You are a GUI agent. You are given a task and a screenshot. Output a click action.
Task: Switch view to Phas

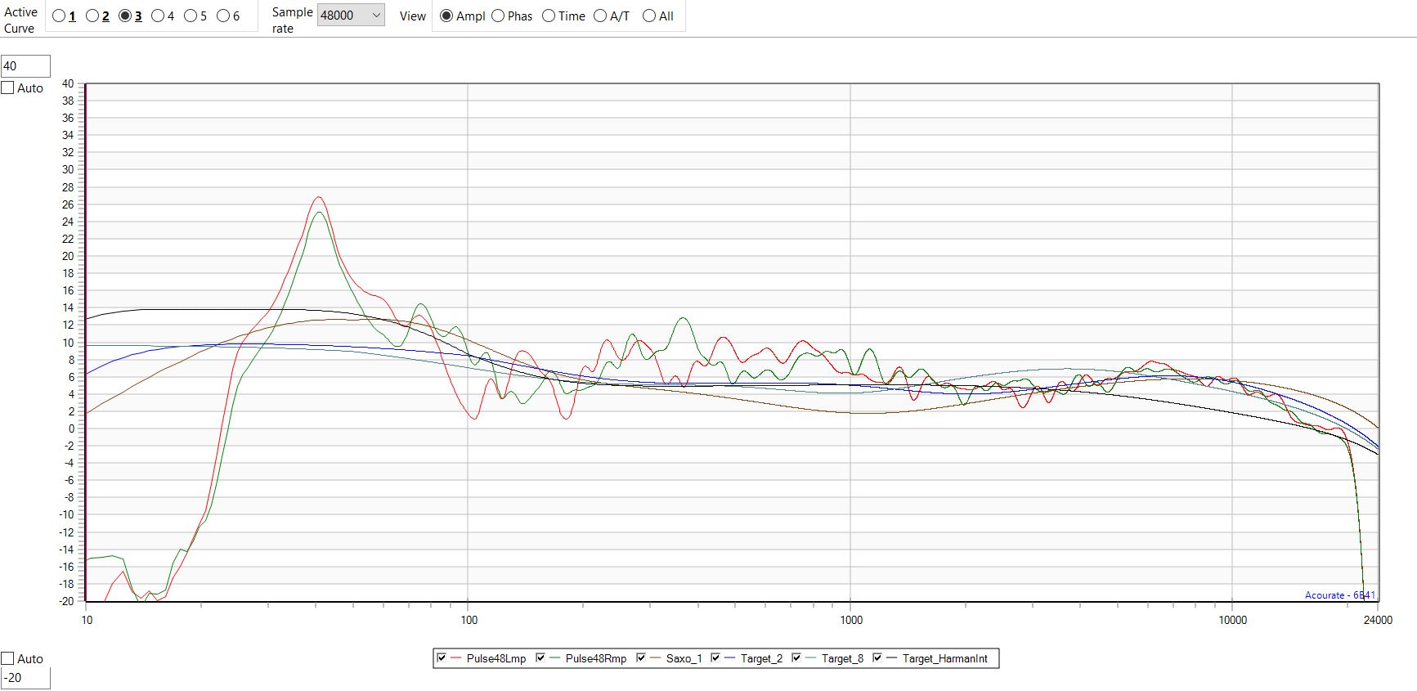click(498, 16)
